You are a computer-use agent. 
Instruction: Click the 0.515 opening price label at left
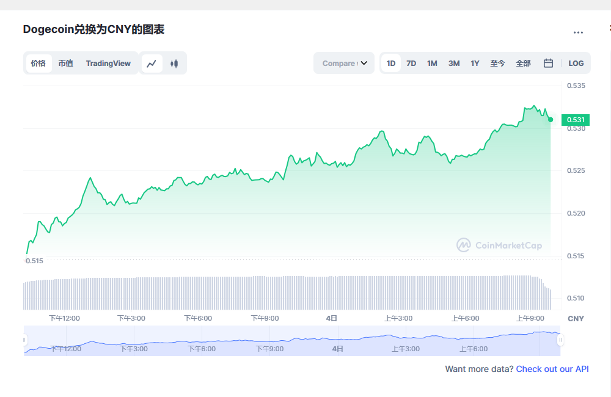point(34,261)
